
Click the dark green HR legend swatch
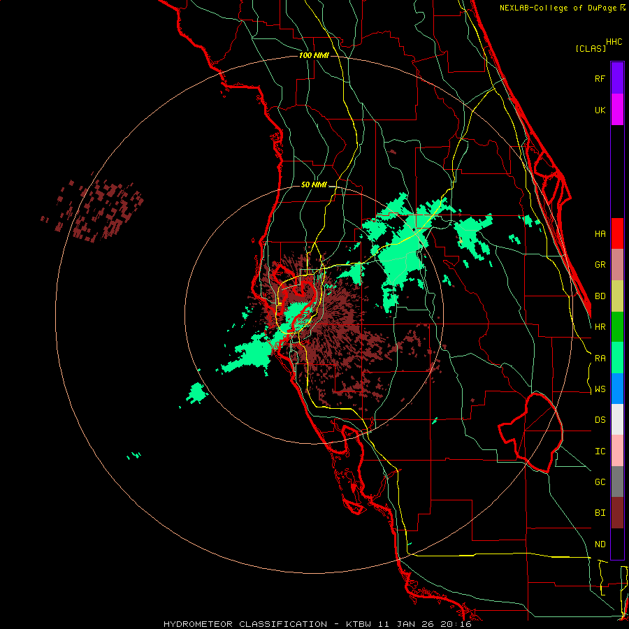click(617, 327)
